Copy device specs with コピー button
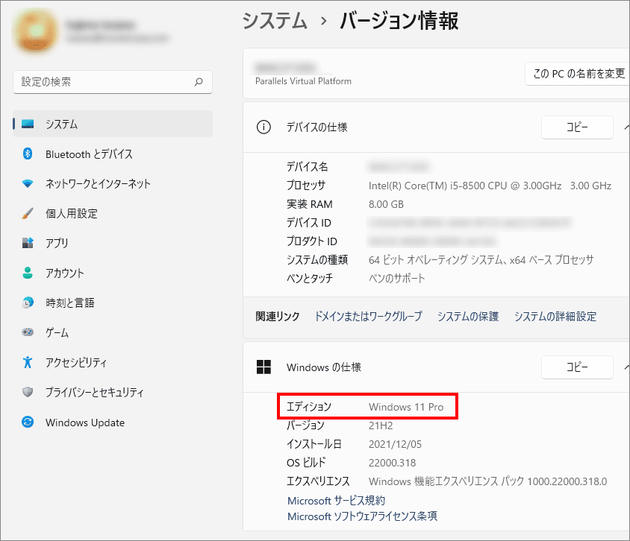The image size is (630, 541). 576,127
